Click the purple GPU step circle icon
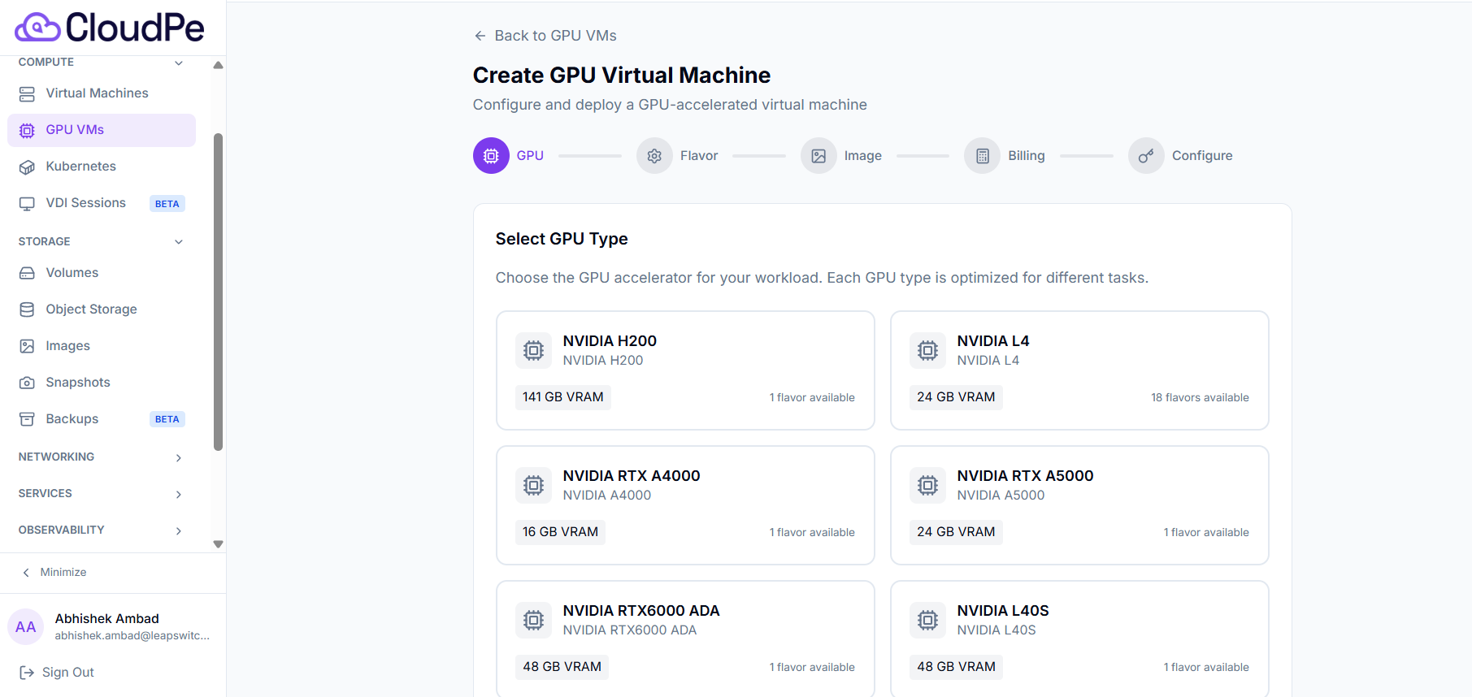 (x=491, y=156)
